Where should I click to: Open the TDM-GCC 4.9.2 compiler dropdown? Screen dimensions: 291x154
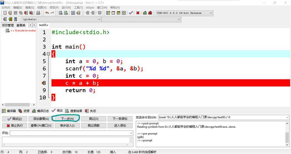pyautogui.click(x=211, y=13)
